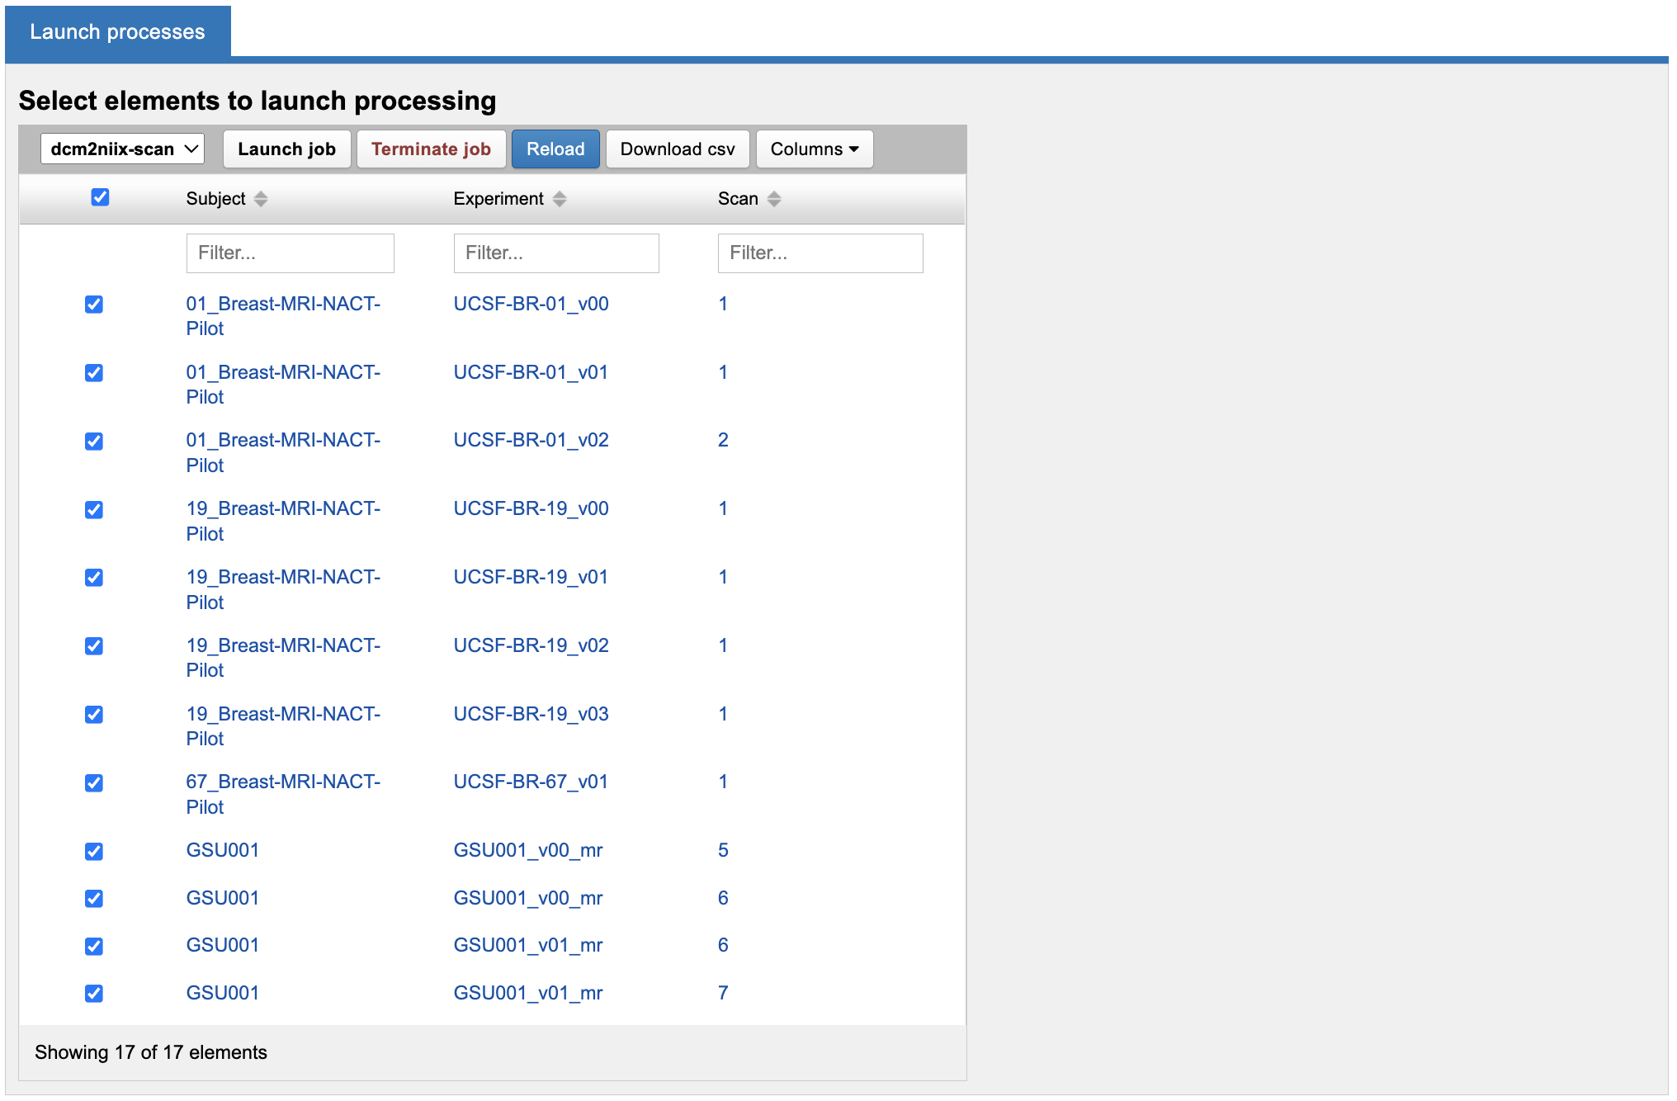
Task: Open the dcm2niix-scan process dropdown
Action: (x=122, y=149)
